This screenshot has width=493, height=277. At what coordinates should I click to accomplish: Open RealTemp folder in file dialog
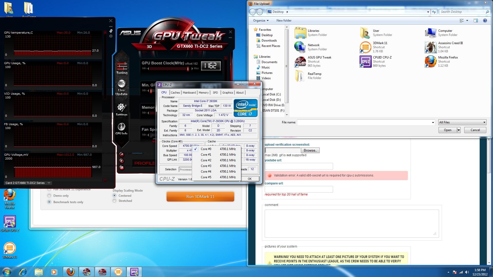point(308,76)
